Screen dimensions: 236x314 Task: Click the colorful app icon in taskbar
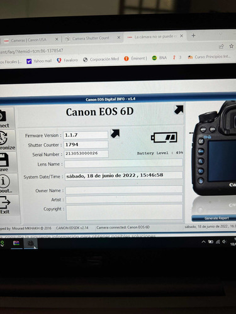[x=16, y=243]
